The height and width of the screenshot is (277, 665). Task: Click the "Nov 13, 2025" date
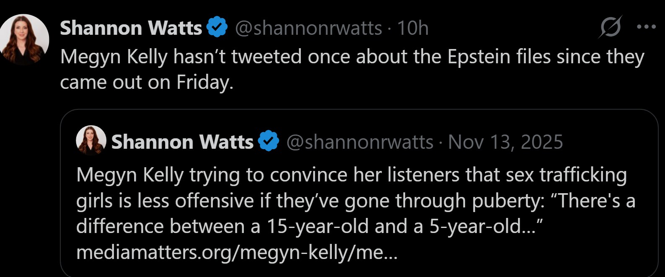coord(505,142)
